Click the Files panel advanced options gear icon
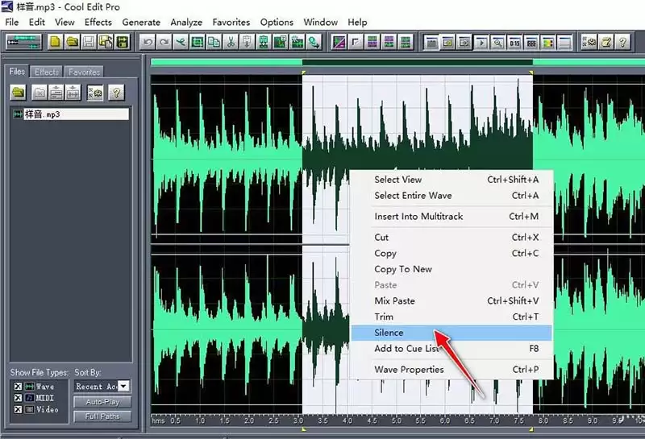The width and height of the screenshot is (645, 439). click(x=95, y=93)
